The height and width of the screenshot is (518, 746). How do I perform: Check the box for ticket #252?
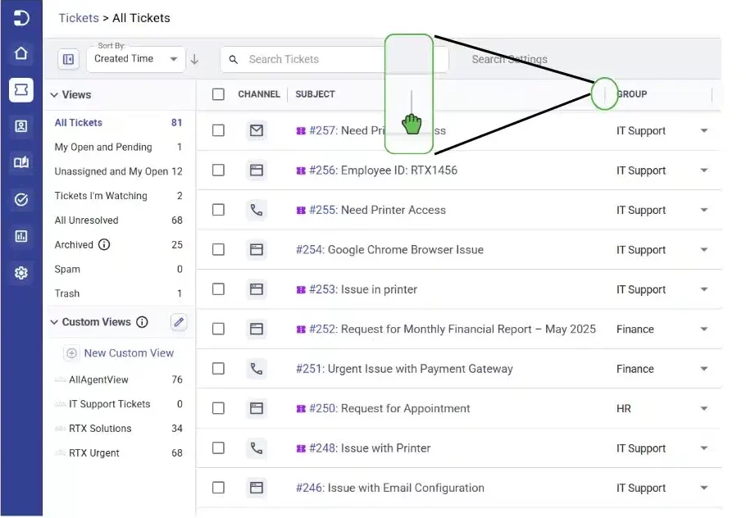coord(218,329)
